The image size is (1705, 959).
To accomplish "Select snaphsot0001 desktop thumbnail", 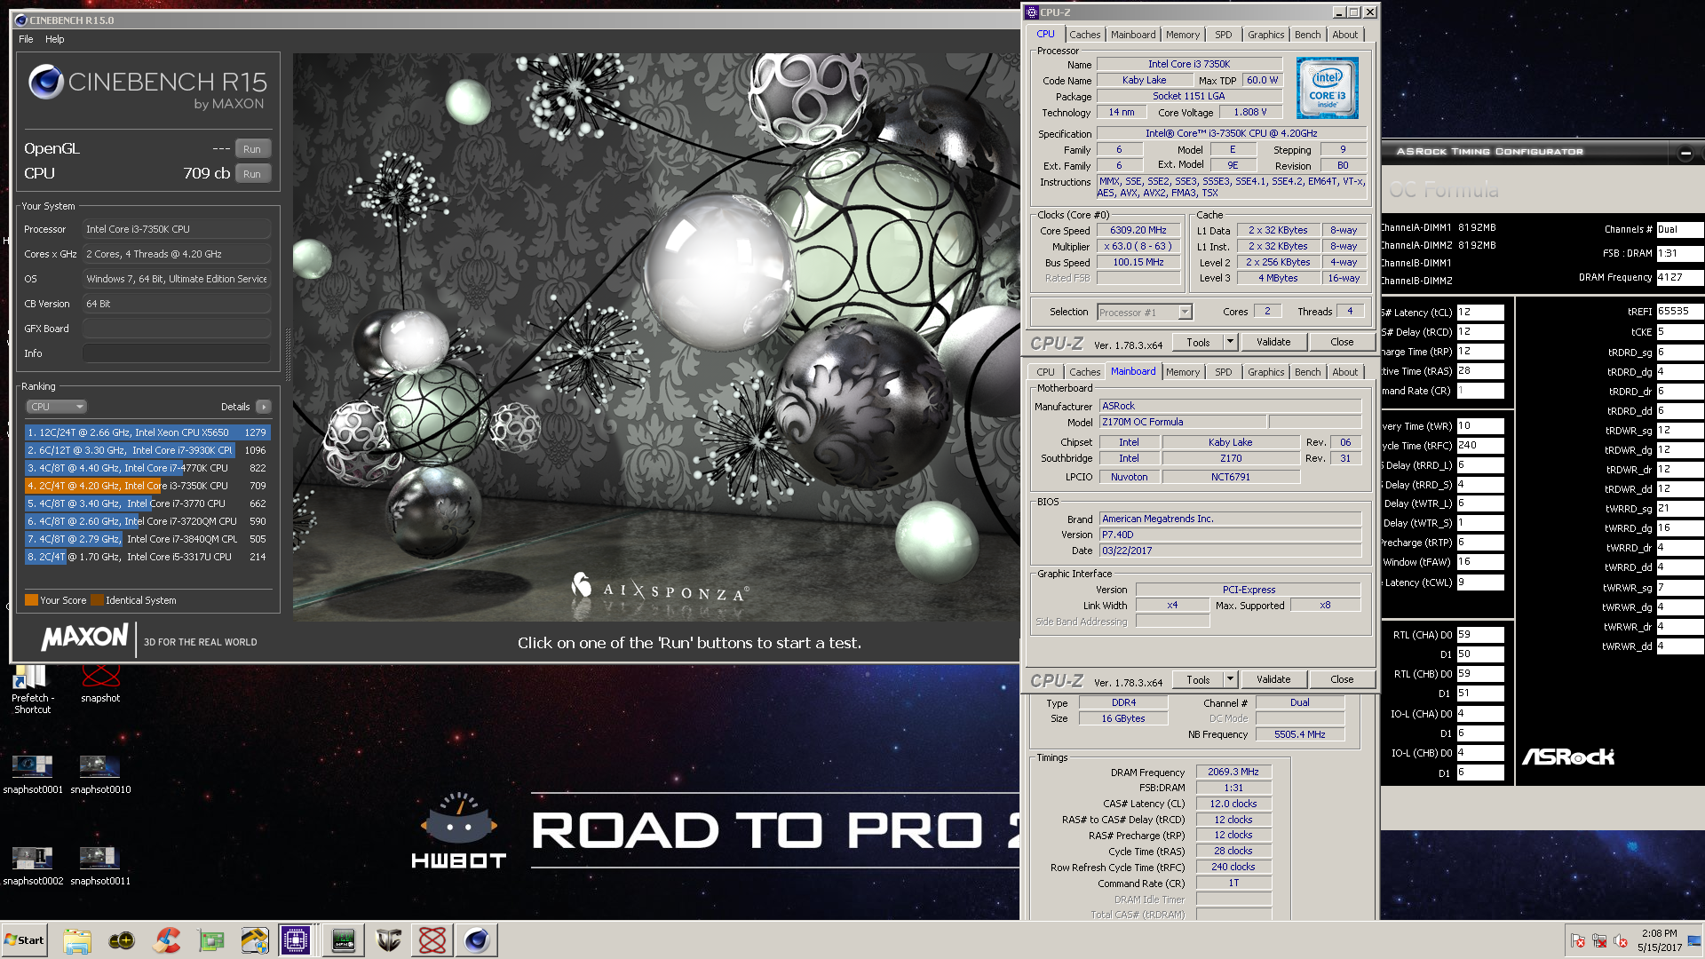I will (x=33, y=774).
